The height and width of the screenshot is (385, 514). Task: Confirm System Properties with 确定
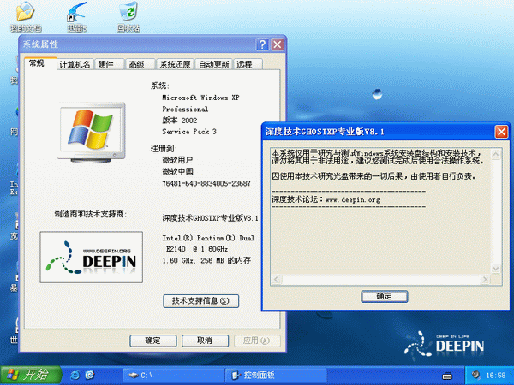click(x=153, y=341)
